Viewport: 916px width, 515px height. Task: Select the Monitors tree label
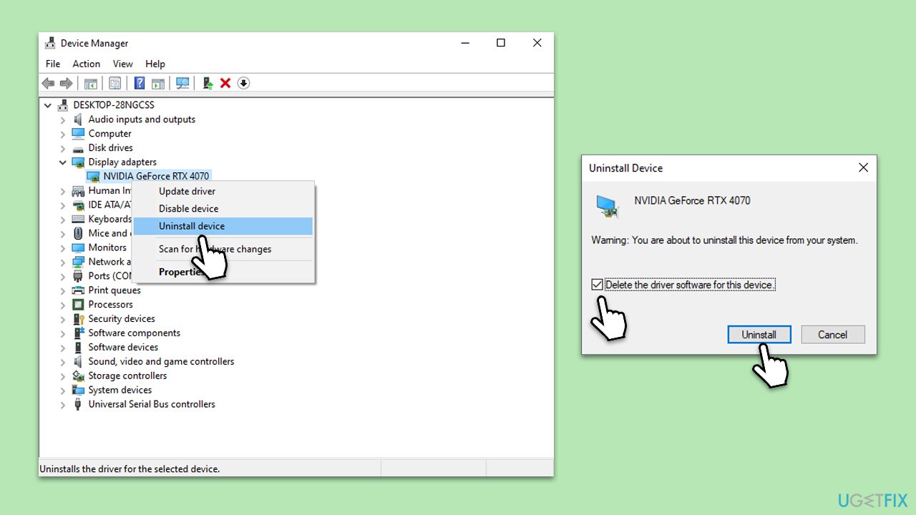tap(107, 247)
